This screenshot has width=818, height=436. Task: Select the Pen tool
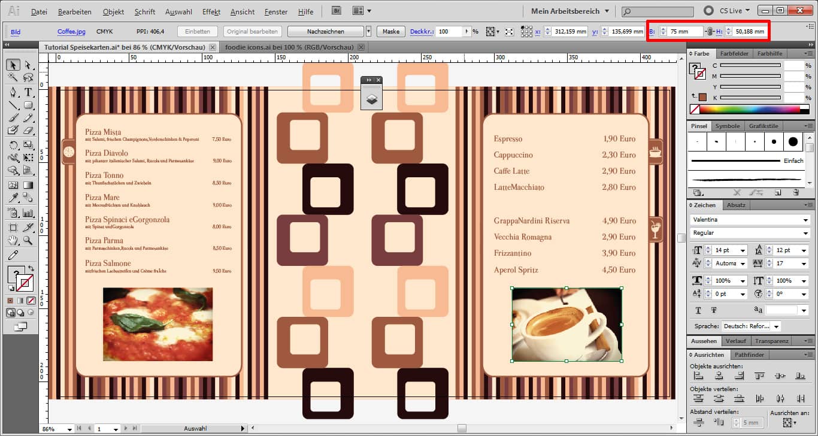(13, 92)
